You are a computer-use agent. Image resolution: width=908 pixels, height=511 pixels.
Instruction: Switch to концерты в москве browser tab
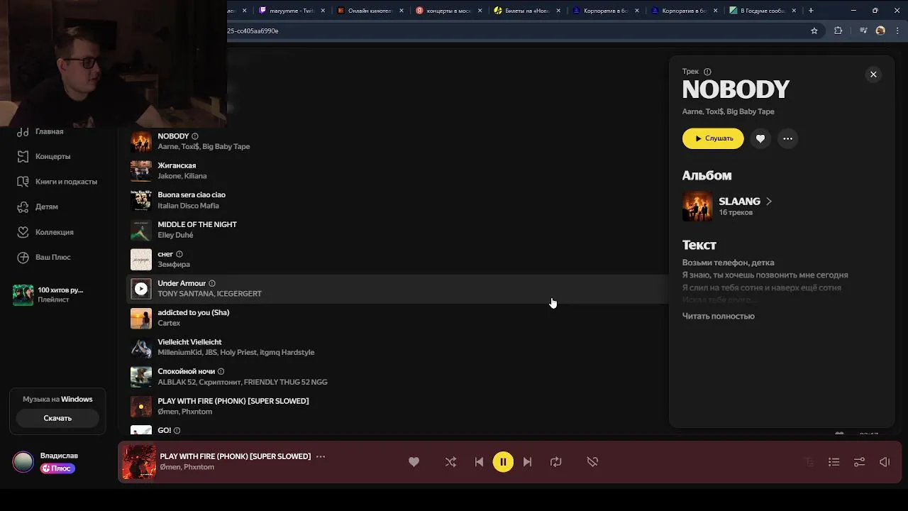point(448,11)
